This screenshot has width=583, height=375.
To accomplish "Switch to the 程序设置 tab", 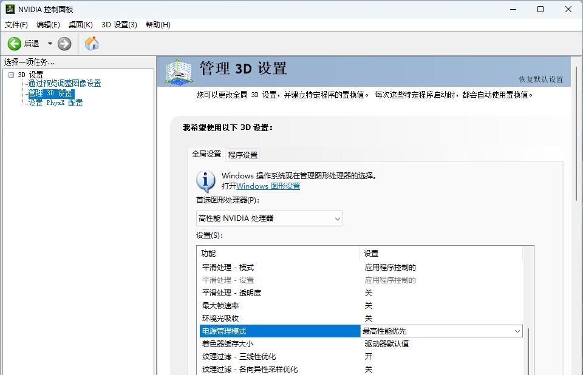I will (x=243, y=155).
